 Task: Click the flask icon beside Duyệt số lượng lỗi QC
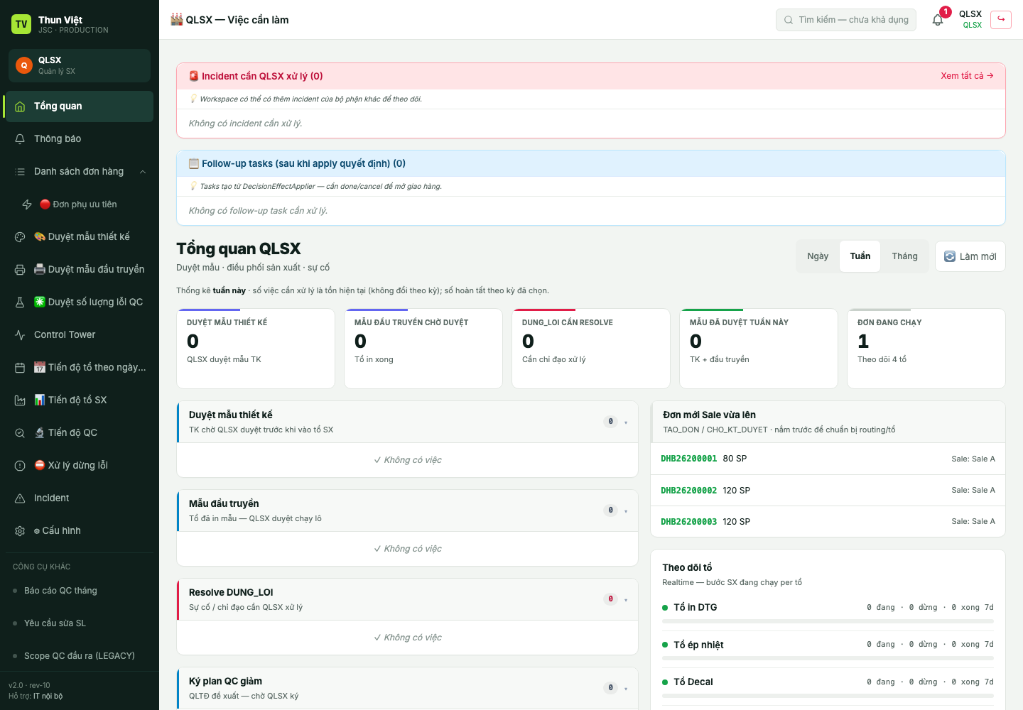tap(20, 302)
